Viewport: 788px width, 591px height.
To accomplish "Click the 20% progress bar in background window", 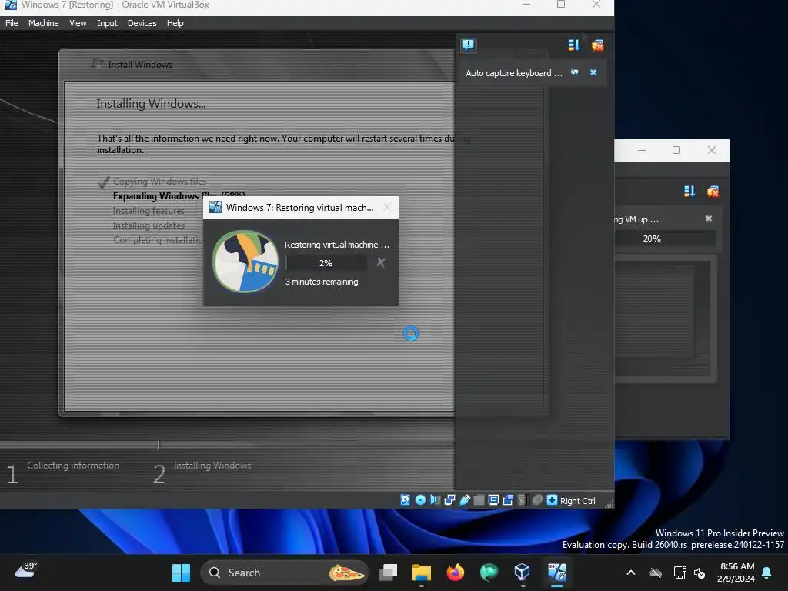I will tap(665, 239).
